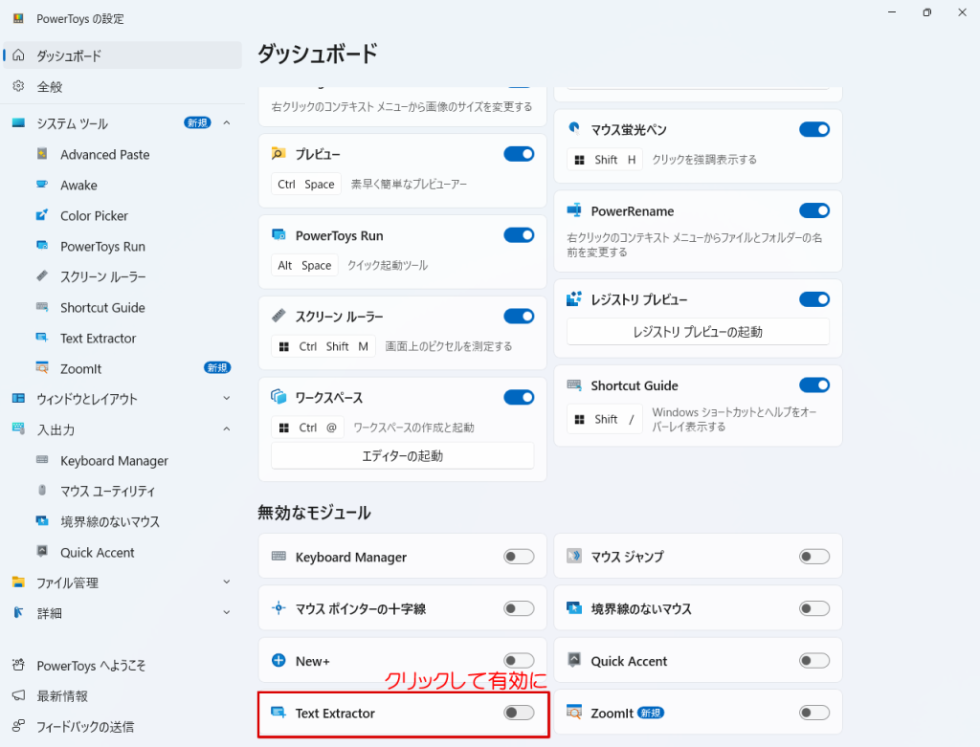This screenshot has height=747, width=980.
Task: Click the Quick Accent sidebar icon
Action: tap(42, 552)
